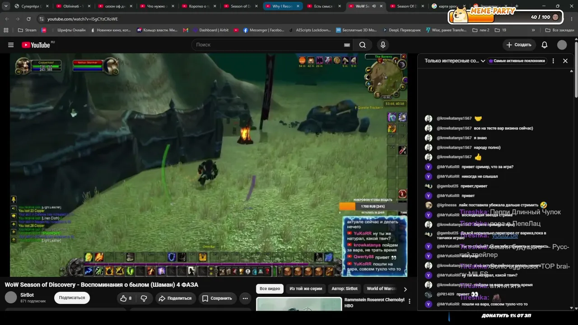Open 'Самые активные поклонники' top fans chip
Screen dimensions: 578x325
click(517, 60)
